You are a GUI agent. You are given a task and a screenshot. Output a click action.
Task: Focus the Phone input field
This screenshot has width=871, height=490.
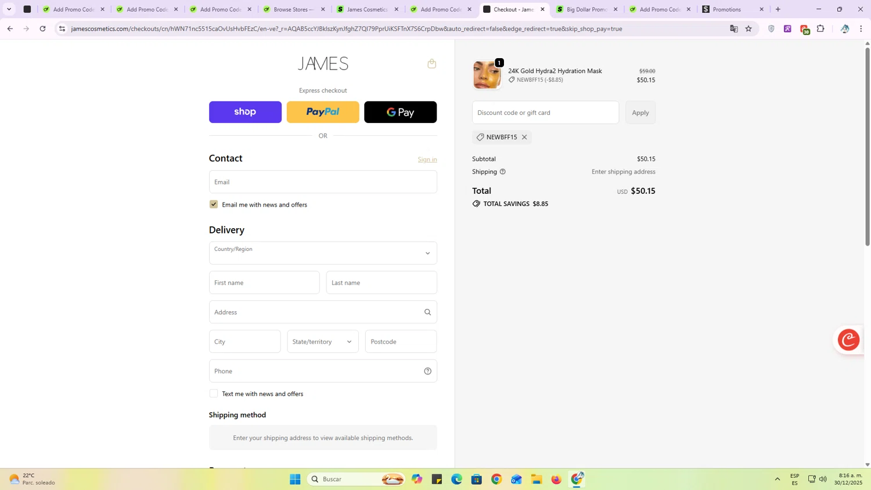[x=323, y=371]
